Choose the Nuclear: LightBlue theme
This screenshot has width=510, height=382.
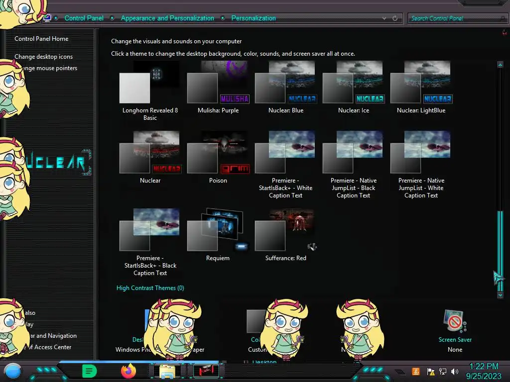(x=421, y=88)
